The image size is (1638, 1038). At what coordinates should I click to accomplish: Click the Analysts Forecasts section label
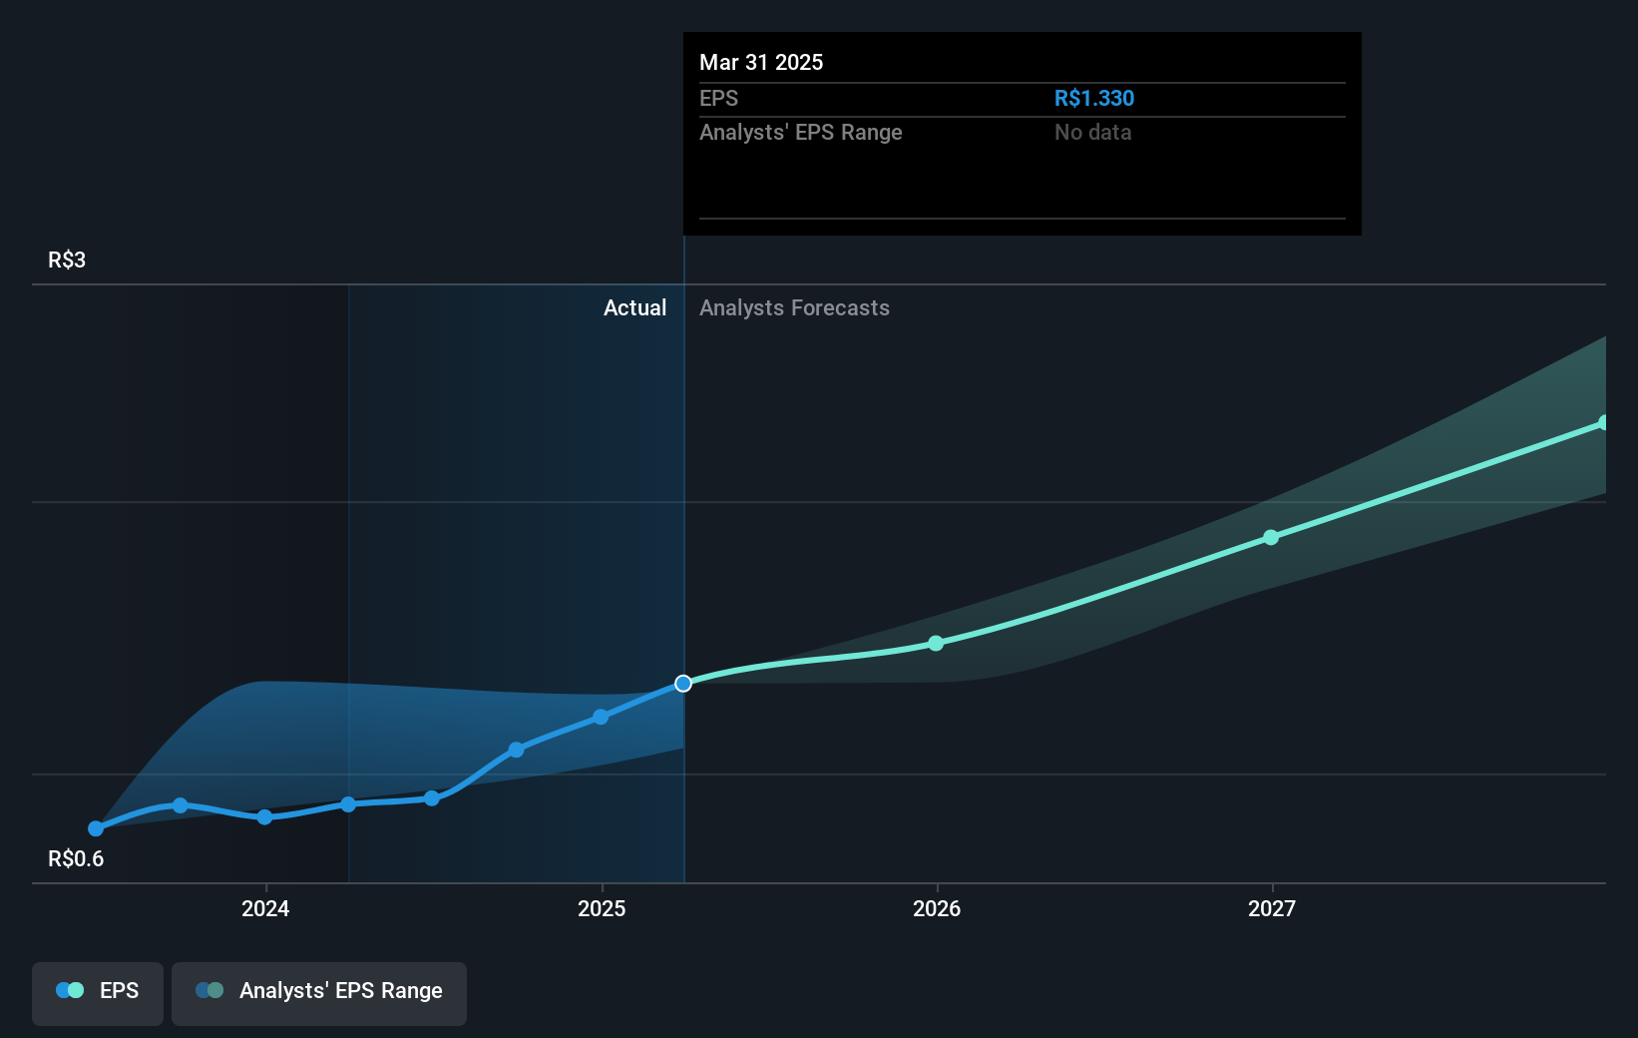[x=794, y=307]
